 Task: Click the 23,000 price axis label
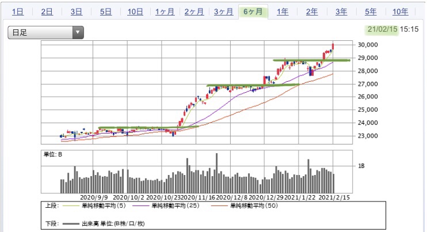point(368,136)
